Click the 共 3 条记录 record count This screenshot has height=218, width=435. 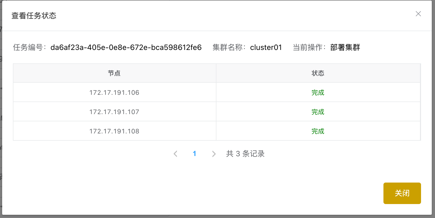[x=245, y=154]
